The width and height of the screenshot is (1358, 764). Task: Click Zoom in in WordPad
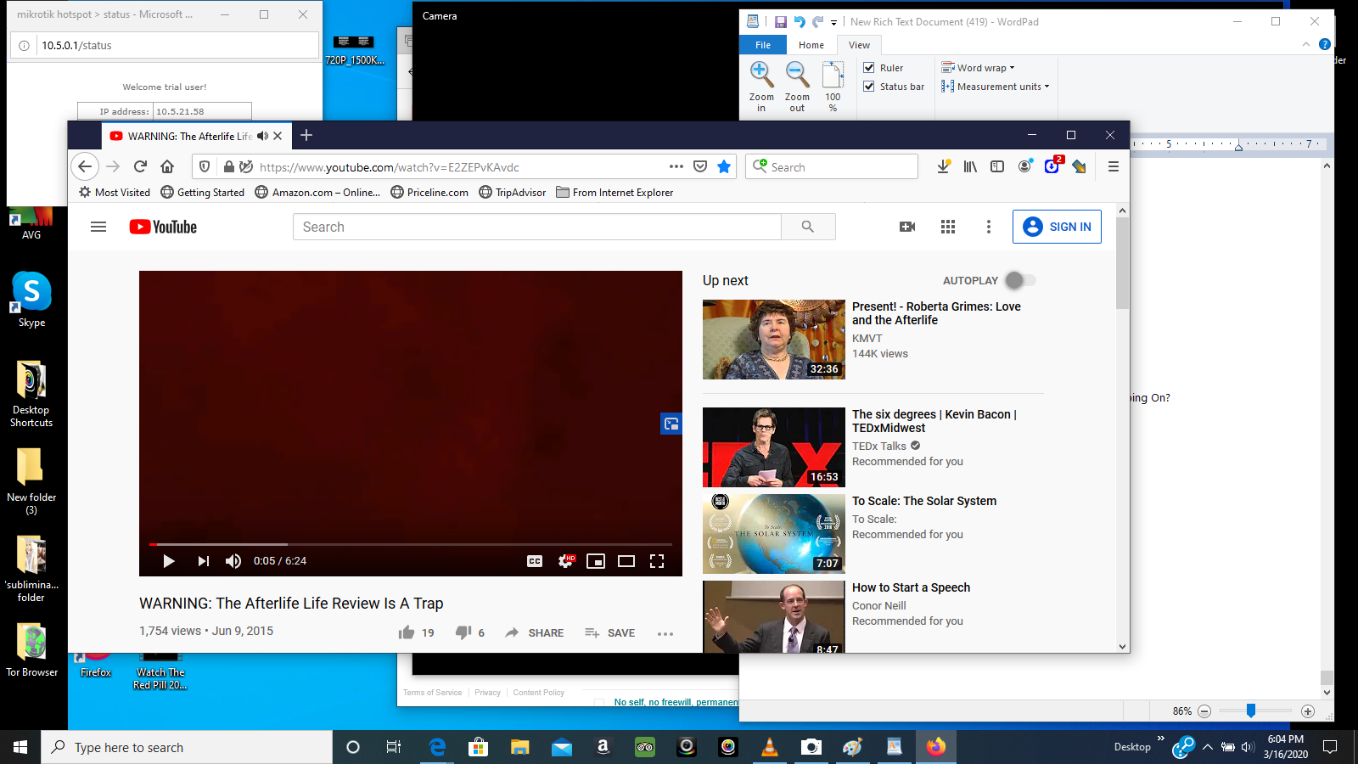761,87
